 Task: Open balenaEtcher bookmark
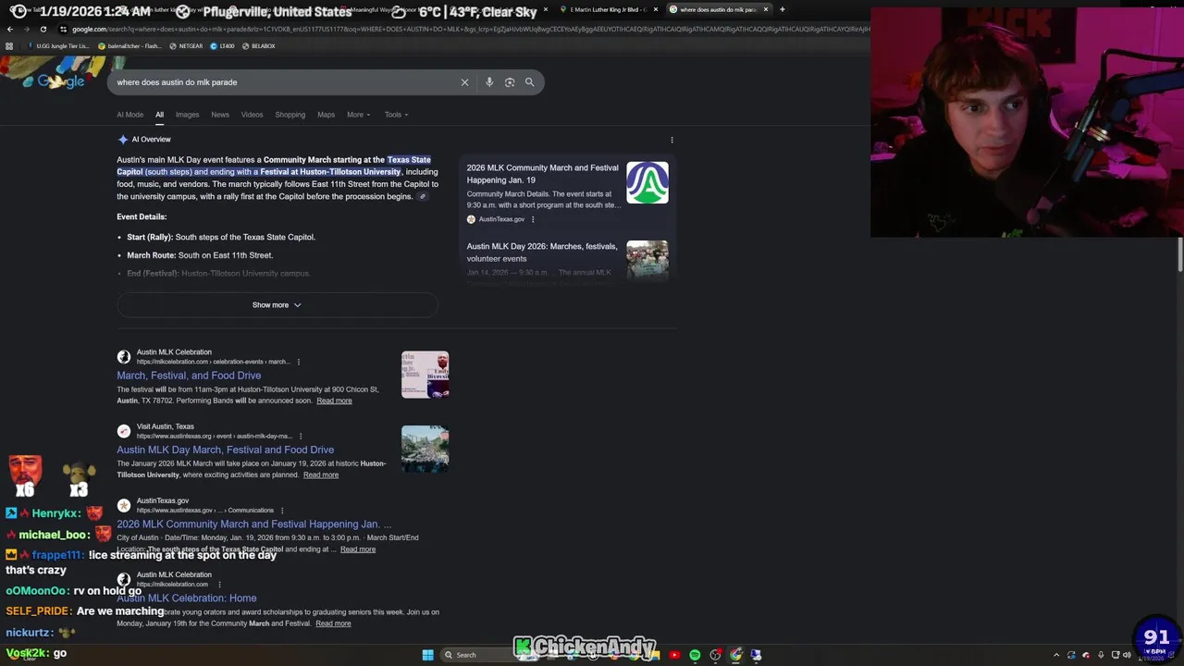tap(129, 46)
